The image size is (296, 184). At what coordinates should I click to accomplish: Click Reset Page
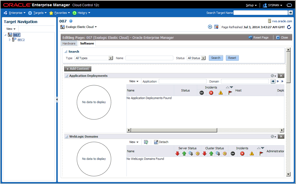[x=259, y=37]
